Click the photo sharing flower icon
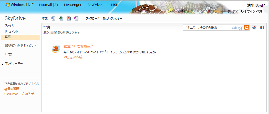Viewport: 269px width, 114px height. (56, 49)
